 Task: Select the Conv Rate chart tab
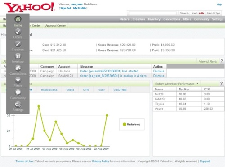(120, 90)
